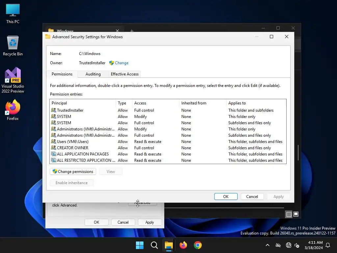
Task: Click Apply in Advanced Security Settings
Action: point(278,196)
